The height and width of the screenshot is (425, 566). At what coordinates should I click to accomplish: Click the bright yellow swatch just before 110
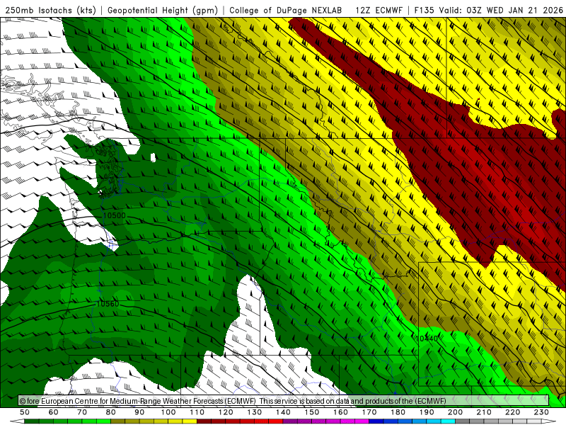tap(190, 420)
